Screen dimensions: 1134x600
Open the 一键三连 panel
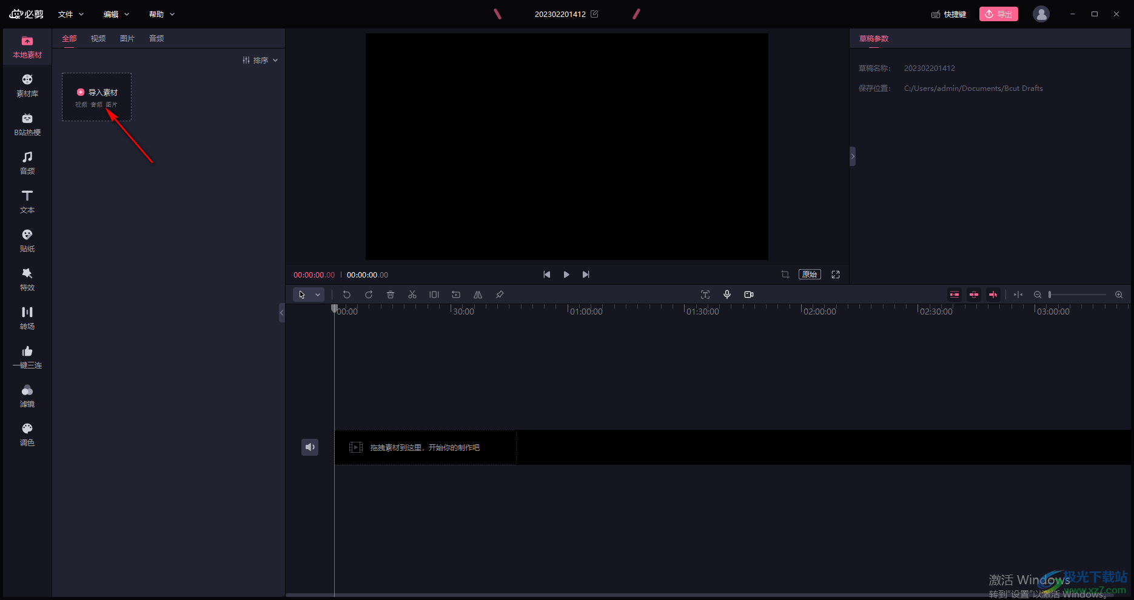pyautogui.click(x=27, y=358)
